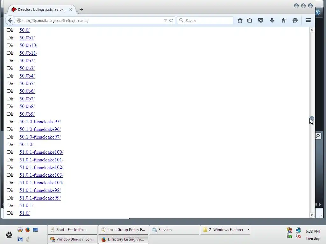Screen dimensions: 326x244
Task: Click the Show Desktop quick launch icon
Action: click(35, 230)
